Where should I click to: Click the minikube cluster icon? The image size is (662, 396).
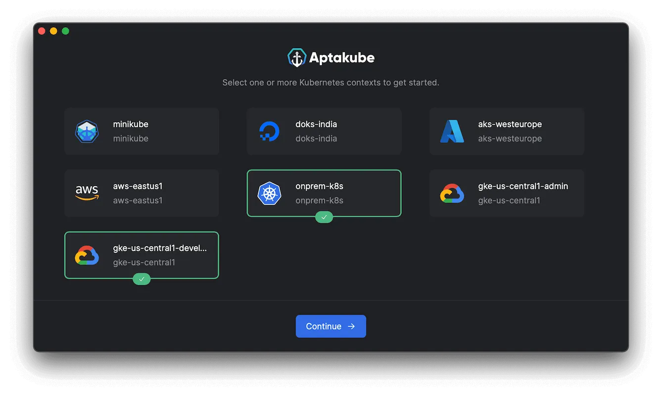87,132
